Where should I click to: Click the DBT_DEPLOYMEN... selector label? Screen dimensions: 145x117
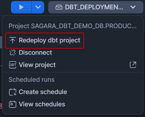pos(94,7)
